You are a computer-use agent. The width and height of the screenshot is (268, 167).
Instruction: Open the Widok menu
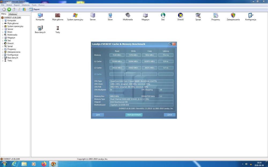point(9,5)
